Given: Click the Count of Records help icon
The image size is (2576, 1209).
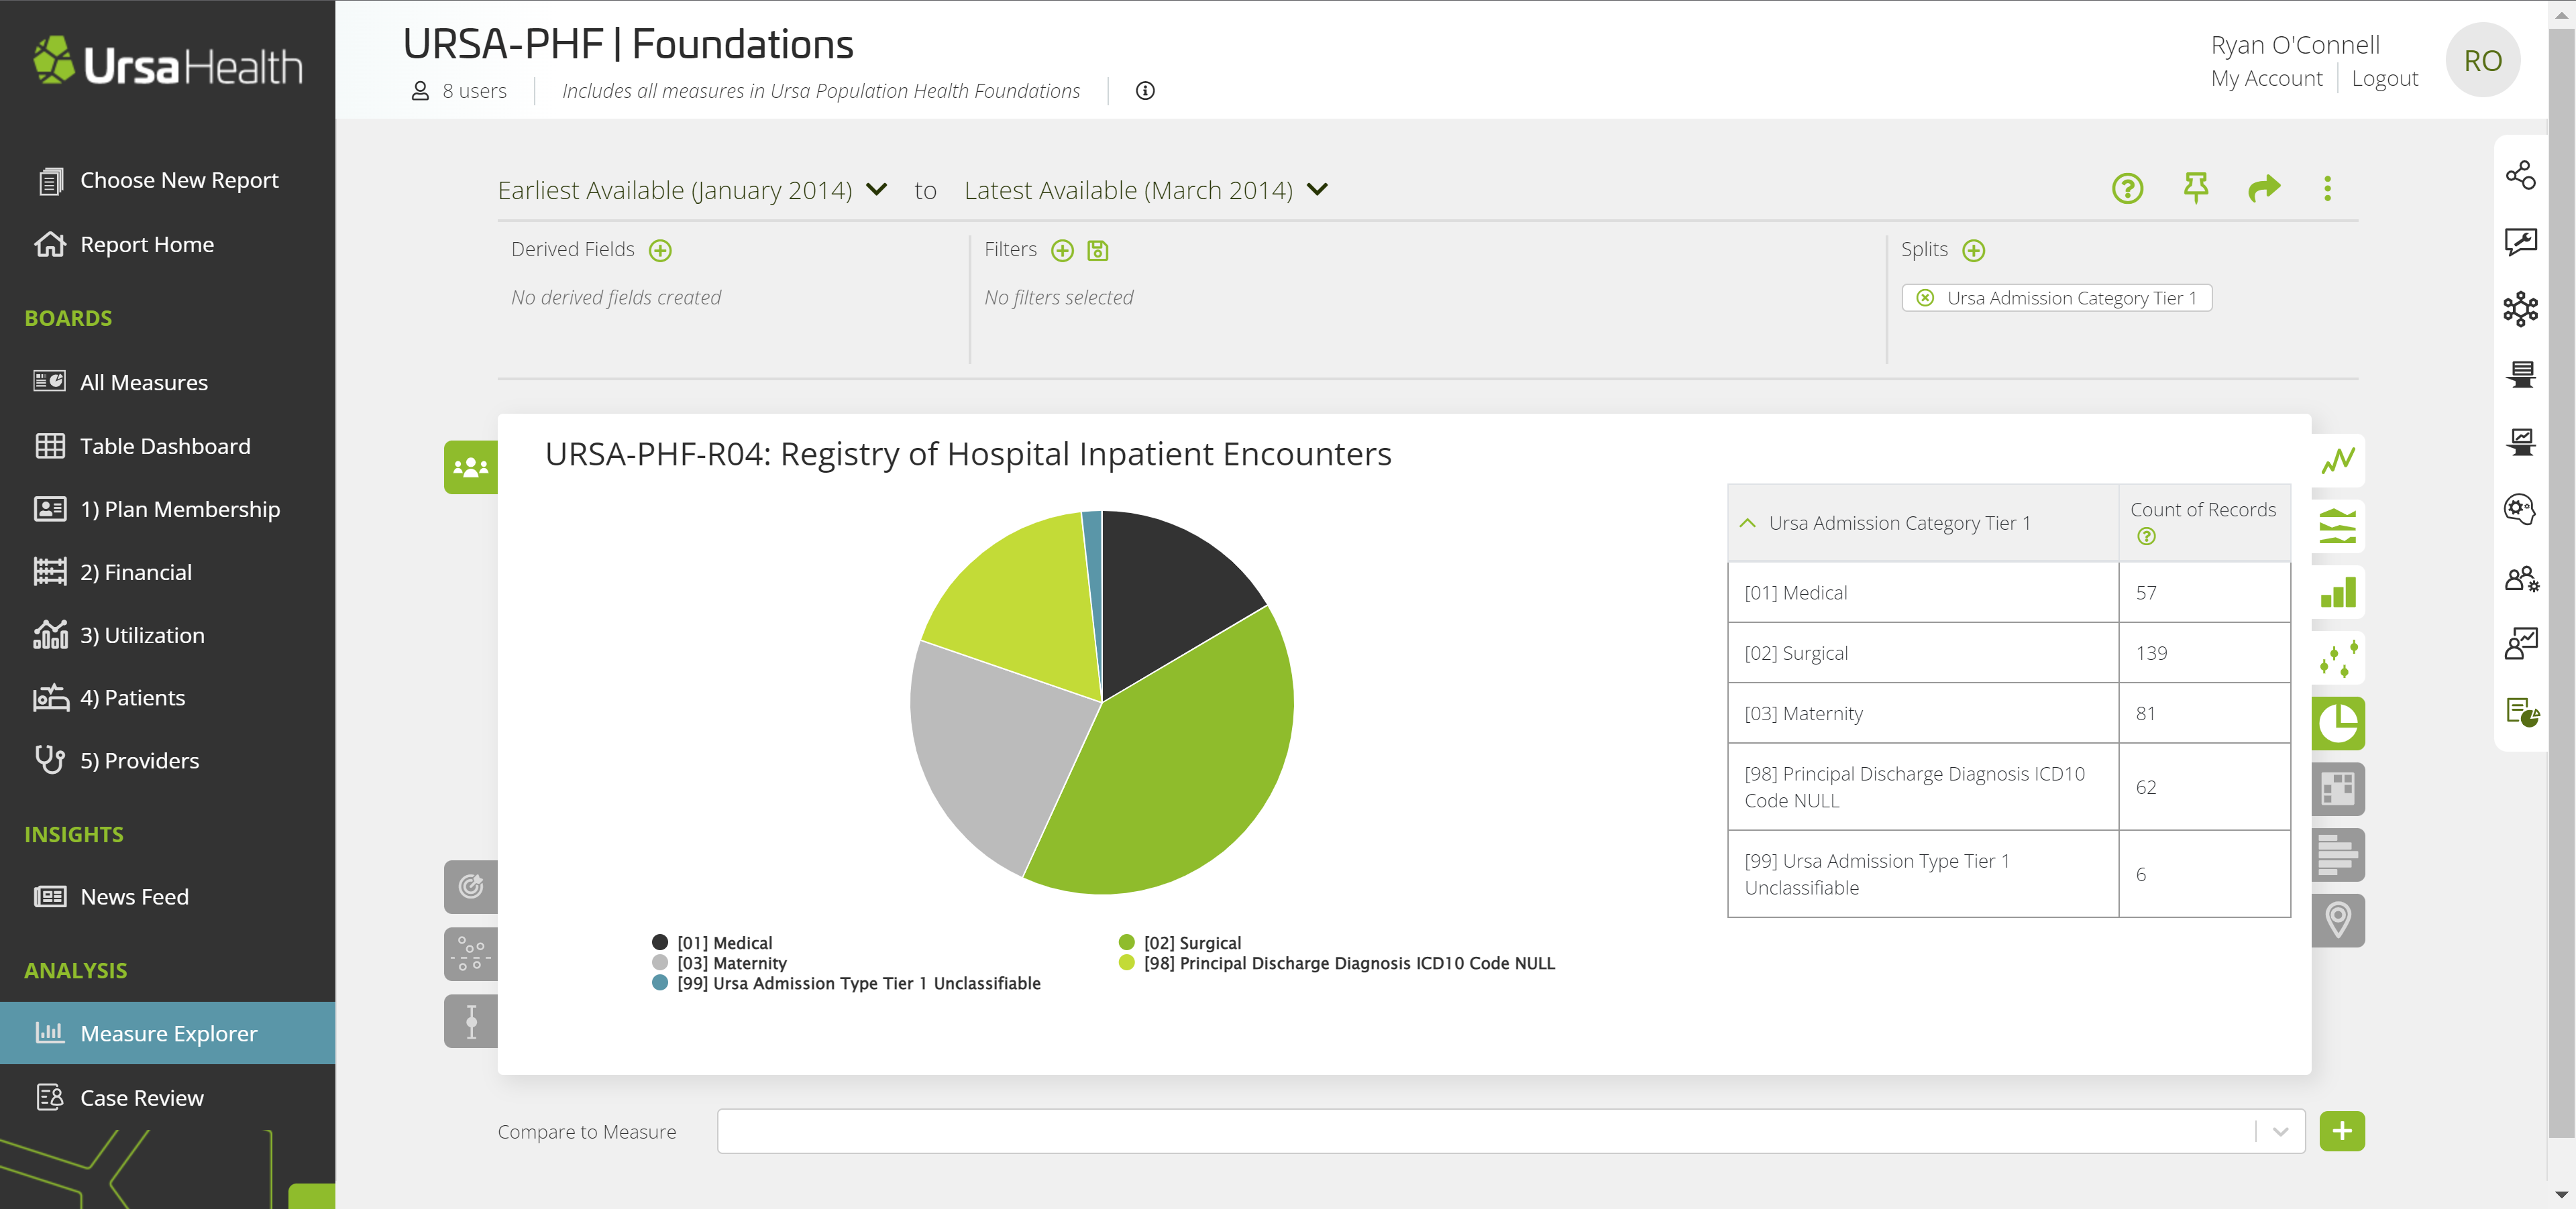Looking at the screenshot, I should click(2146, 536).
